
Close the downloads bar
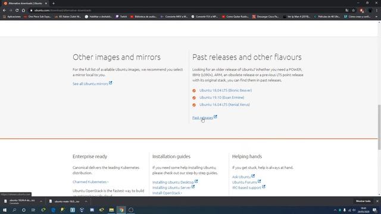377,201
